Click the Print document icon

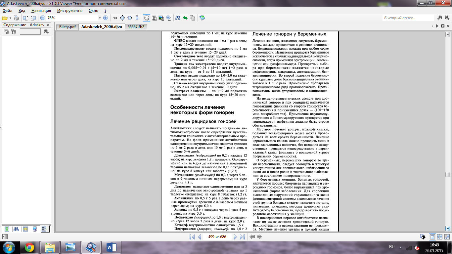[17, 18]
